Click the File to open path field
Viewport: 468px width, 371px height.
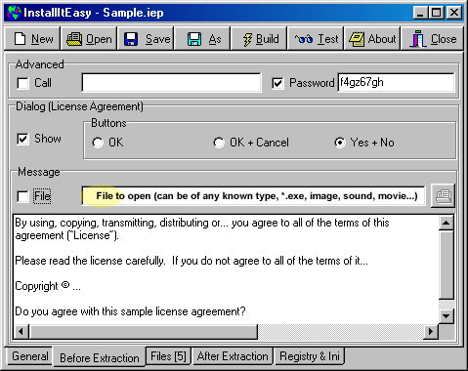click(253, 196)
